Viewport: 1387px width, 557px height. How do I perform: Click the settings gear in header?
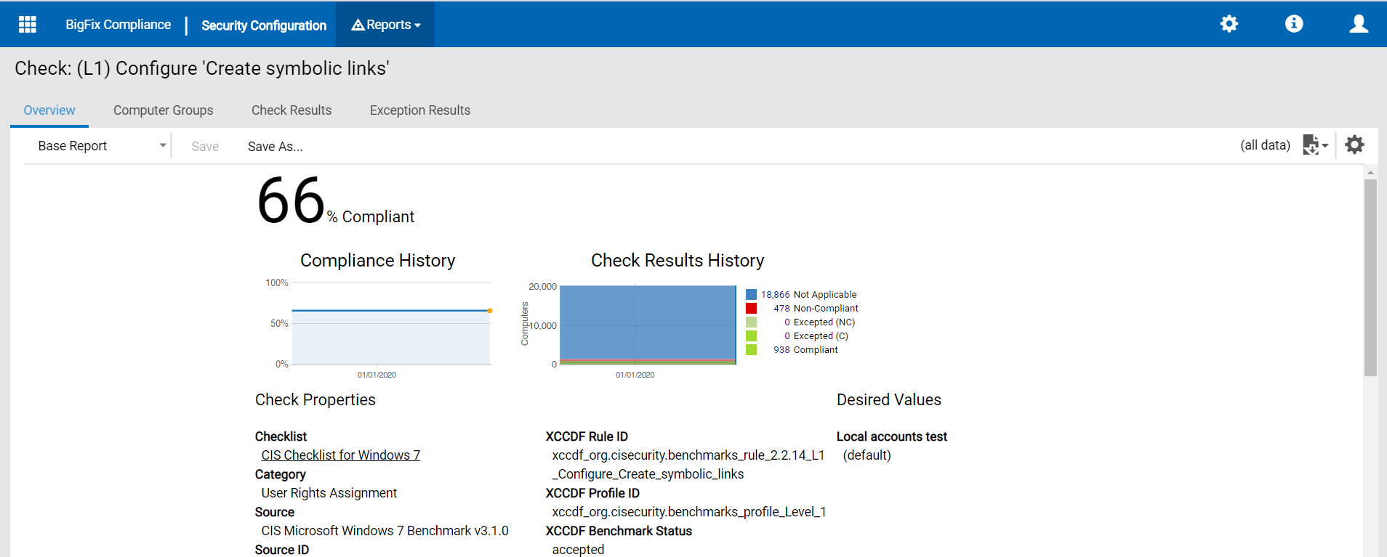tap(1229, 24)
